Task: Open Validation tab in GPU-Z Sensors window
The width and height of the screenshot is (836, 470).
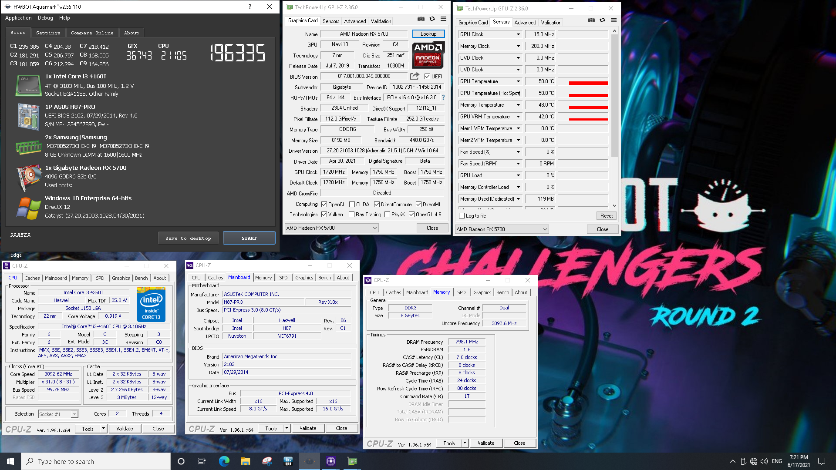Action: point(551,23)
